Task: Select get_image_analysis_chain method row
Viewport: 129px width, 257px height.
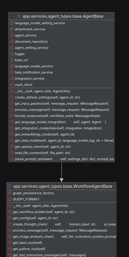Action: [x=62, y=237]
